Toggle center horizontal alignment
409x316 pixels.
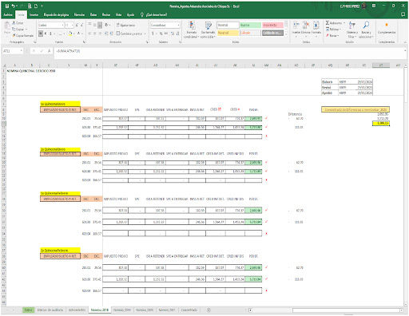pos(95,34)
